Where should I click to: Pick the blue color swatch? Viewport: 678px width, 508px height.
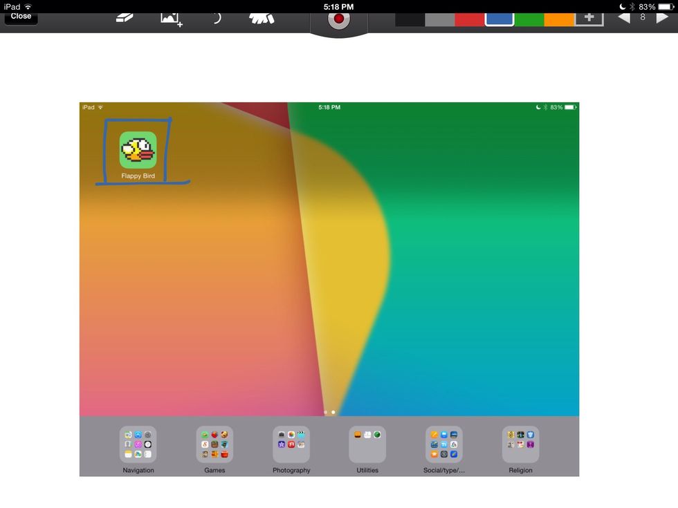click(x=499, y=19)
